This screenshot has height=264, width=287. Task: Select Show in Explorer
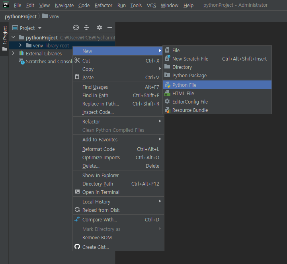[118, 175]
